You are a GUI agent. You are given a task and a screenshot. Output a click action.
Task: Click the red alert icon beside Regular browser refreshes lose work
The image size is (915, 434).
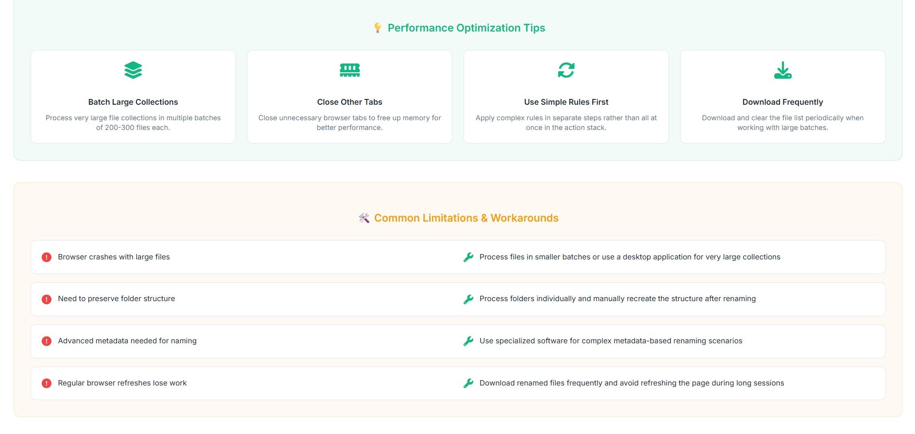pyautogui.click(x=47, y=383)
